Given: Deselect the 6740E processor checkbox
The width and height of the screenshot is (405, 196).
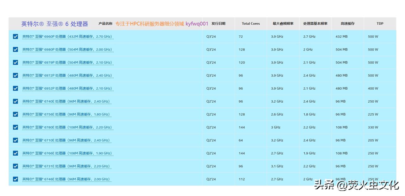Looking at the screenshot, I should click(x=16, y=101).
